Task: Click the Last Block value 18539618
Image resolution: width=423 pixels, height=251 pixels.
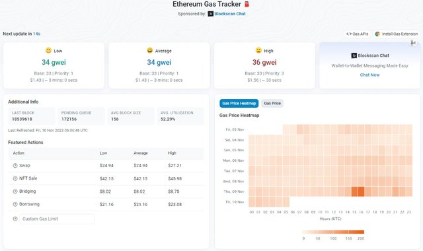Action: pos(22,119)
